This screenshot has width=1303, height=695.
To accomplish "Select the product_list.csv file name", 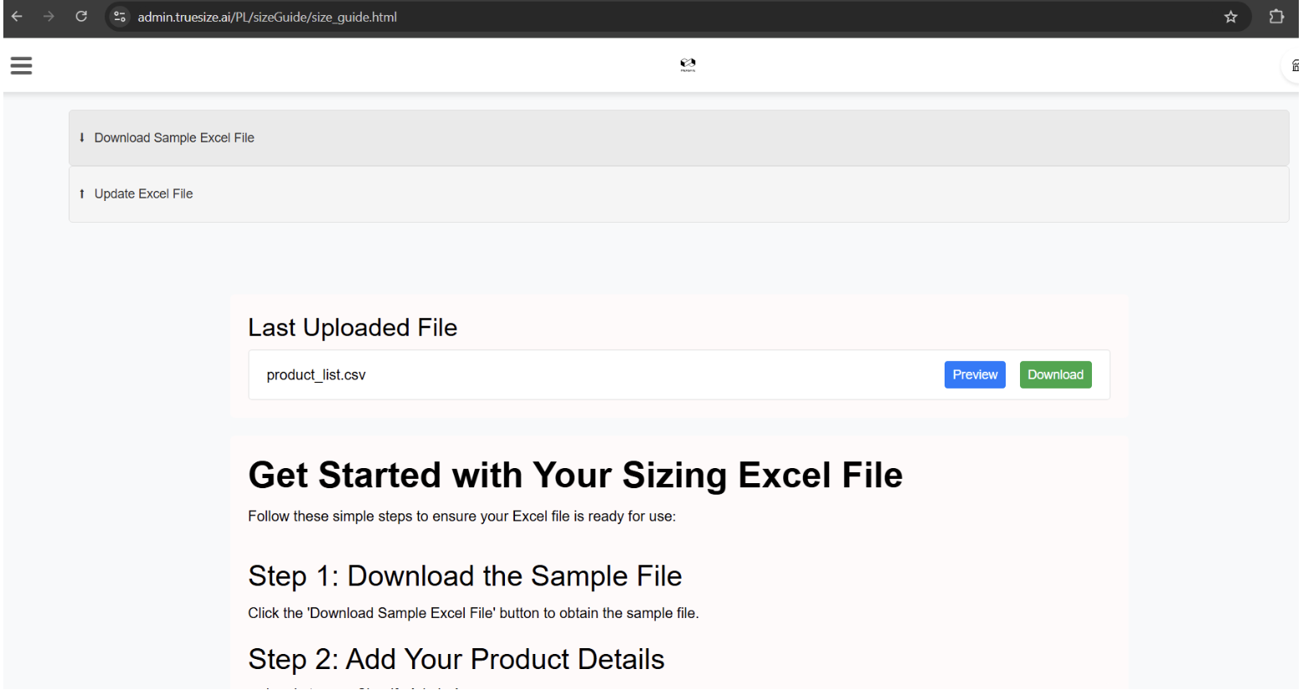I will [316, 375].
